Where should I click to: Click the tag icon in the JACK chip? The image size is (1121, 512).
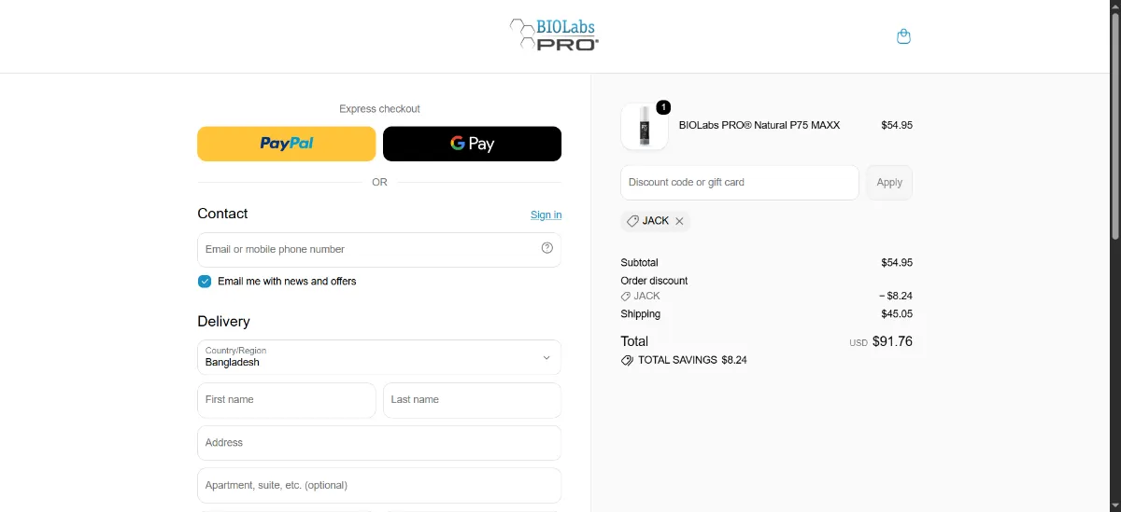coord(632,221)
